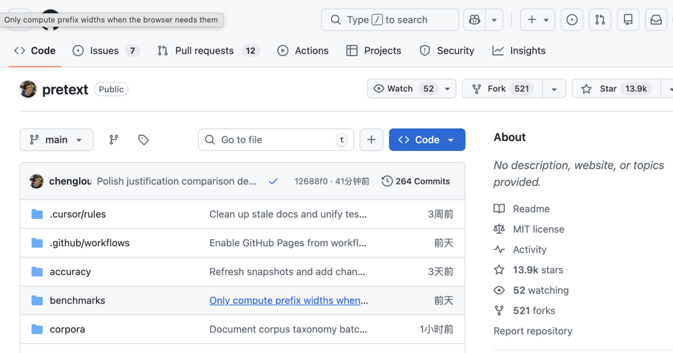Open commit Only compute prefix widths
Screen dimensions: 673x353
289,300
